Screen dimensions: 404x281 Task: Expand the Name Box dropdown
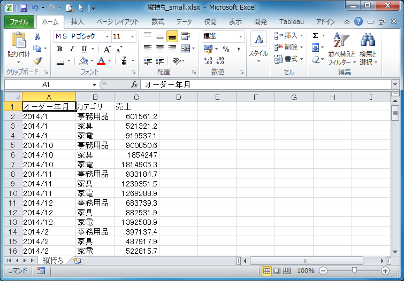click(x=94, y=84)
